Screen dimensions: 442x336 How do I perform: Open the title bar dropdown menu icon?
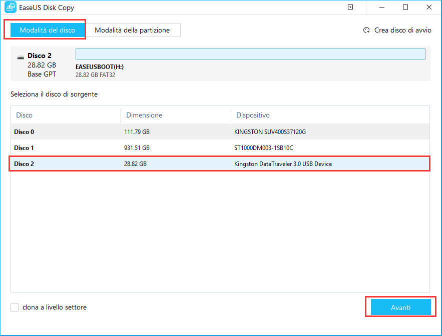(x=350, y=7)
